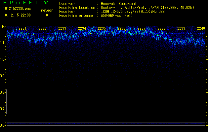Click the 'Receiving antenna' label
Viewport: 208px width, 132px height.
tap(76, 16)
